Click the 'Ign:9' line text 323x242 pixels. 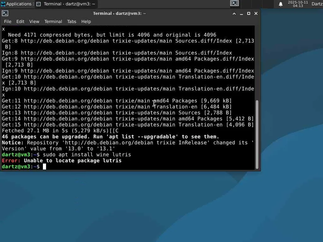[x=128, y=71]
